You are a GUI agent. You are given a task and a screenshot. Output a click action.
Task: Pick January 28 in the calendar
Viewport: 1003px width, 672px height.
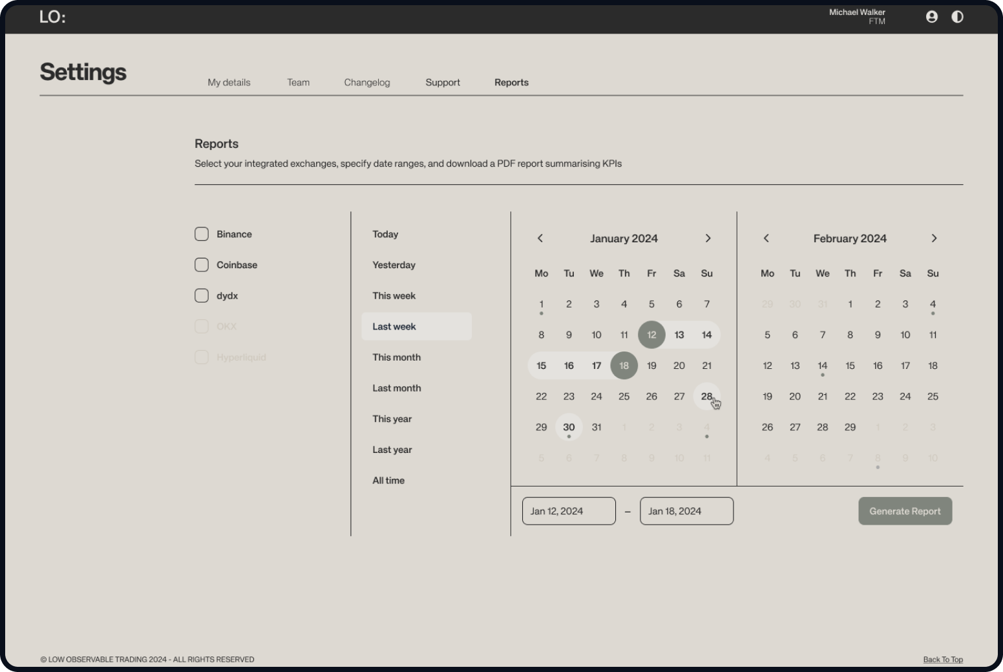point(707,396)
